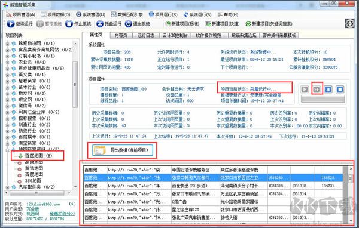Click the gray progress bar under project controls

[323, 99]
